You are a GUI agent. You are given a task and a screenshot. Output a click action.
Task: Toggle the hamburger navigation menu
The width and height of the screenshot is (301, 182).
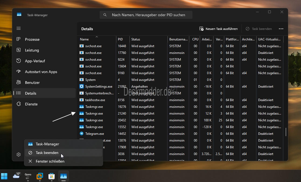pos(19,28)
